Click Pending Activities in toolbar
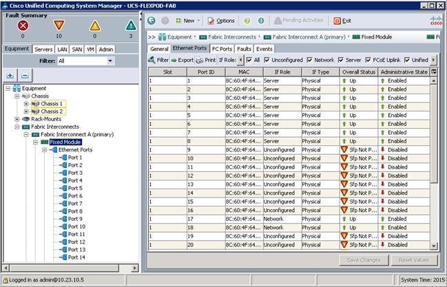 pos(299,21)
